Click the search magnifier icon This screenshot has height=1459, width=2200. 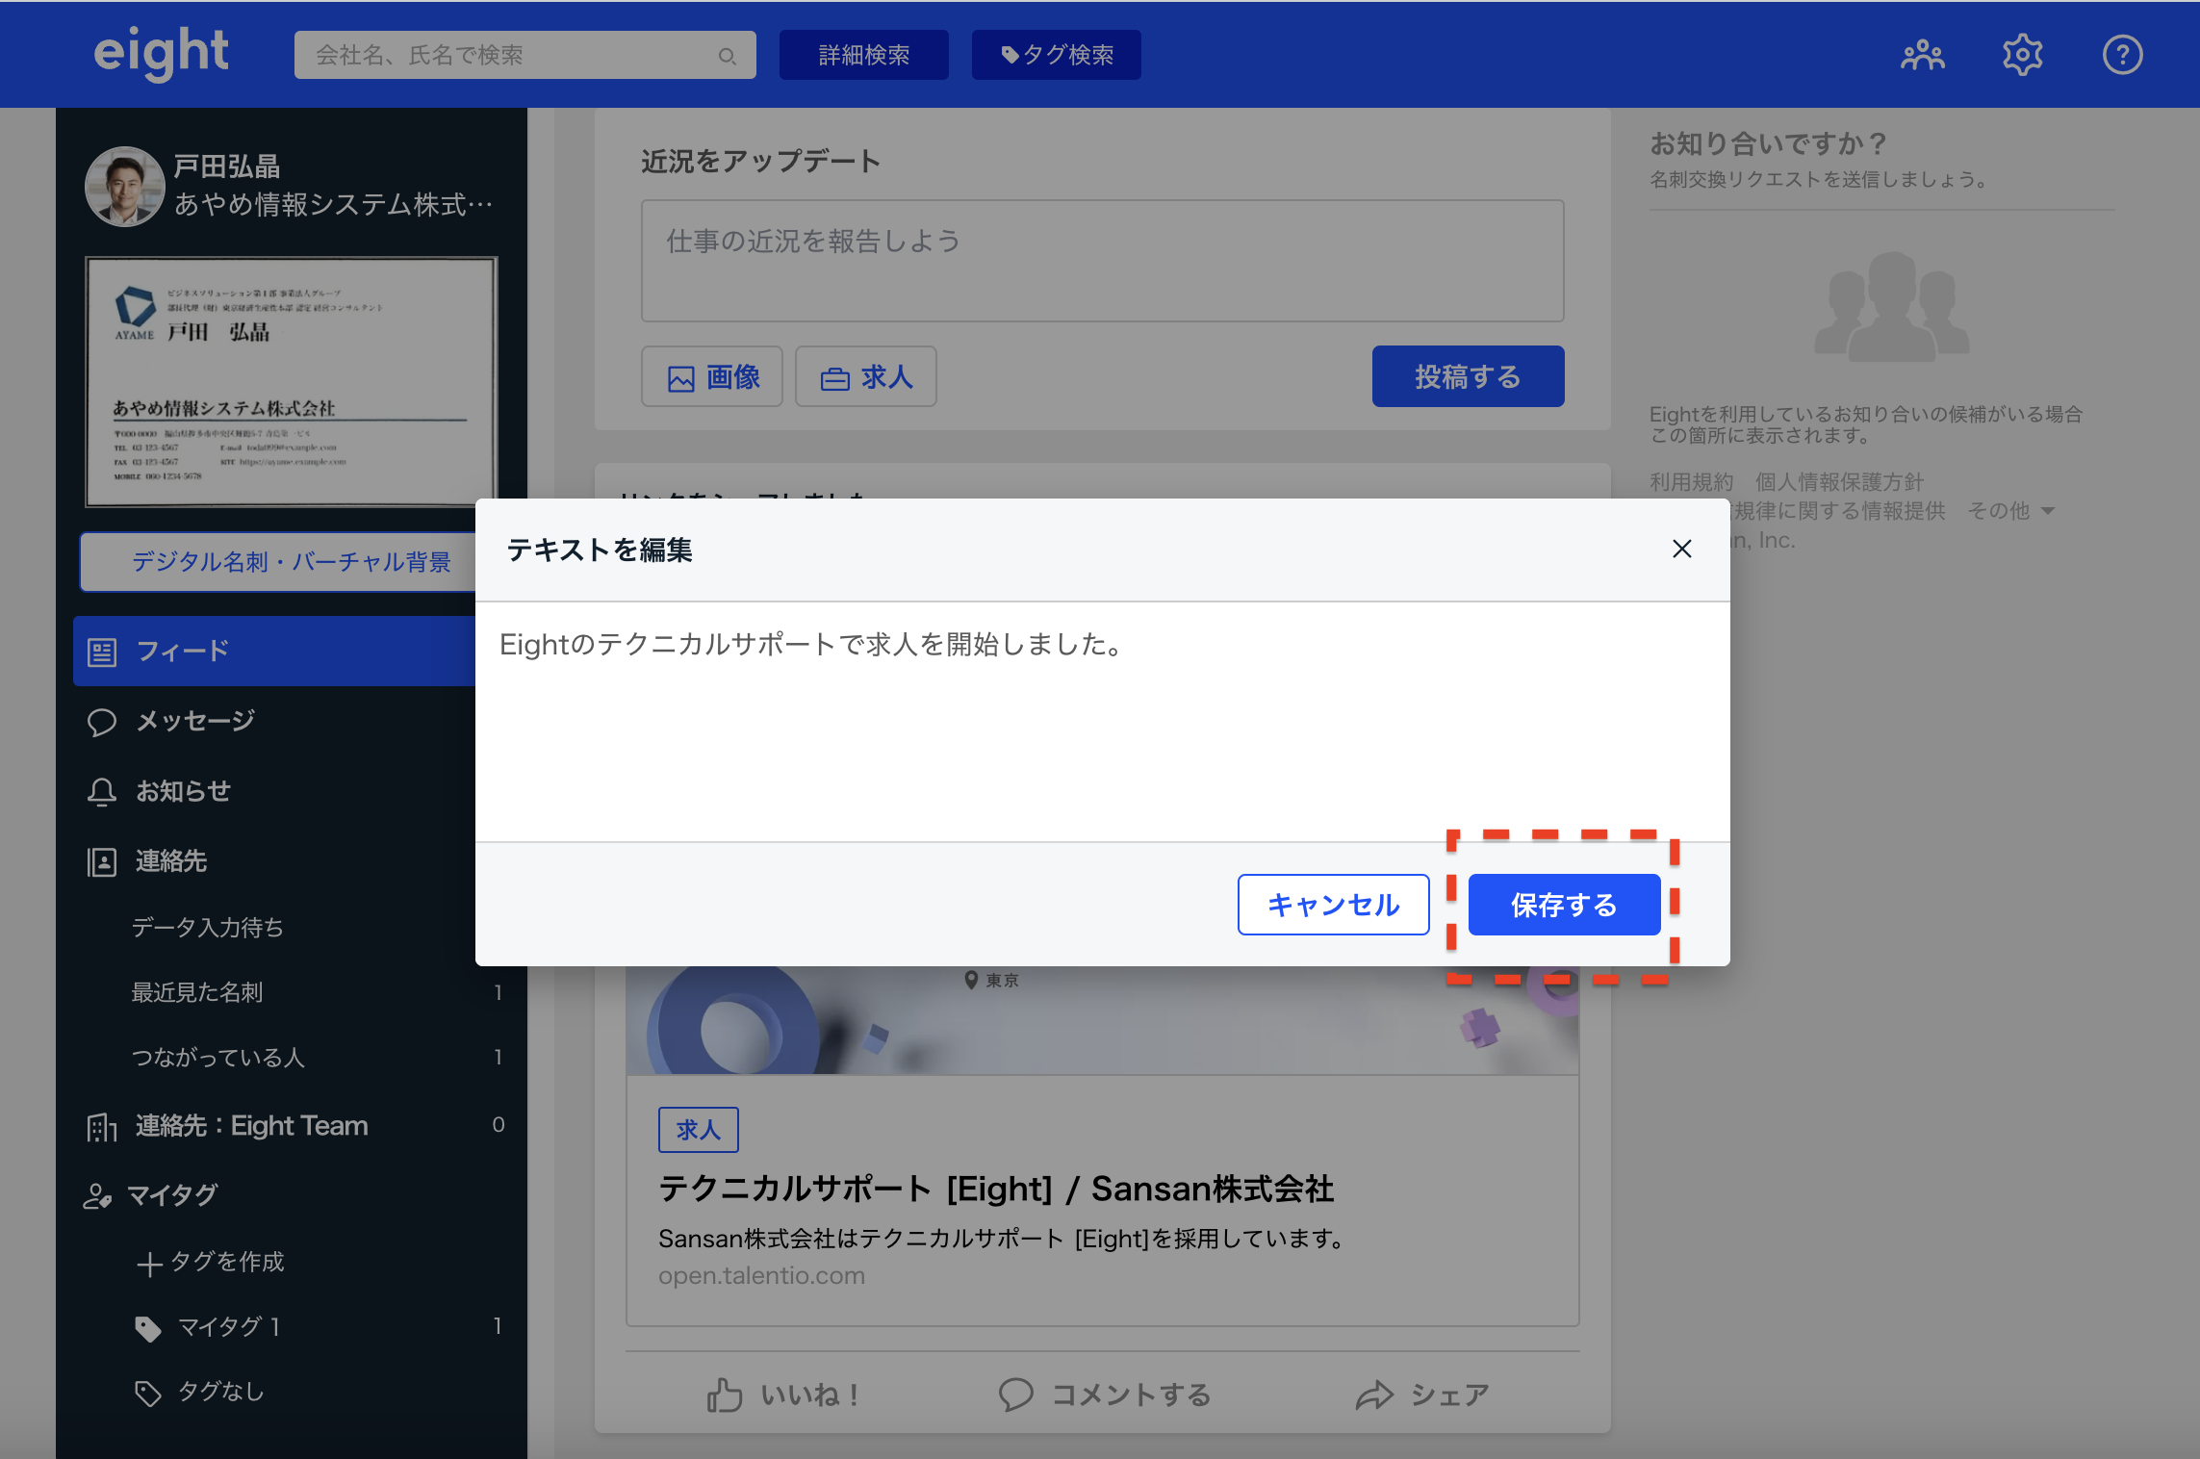pyautogui.click(x=728, y=56)
